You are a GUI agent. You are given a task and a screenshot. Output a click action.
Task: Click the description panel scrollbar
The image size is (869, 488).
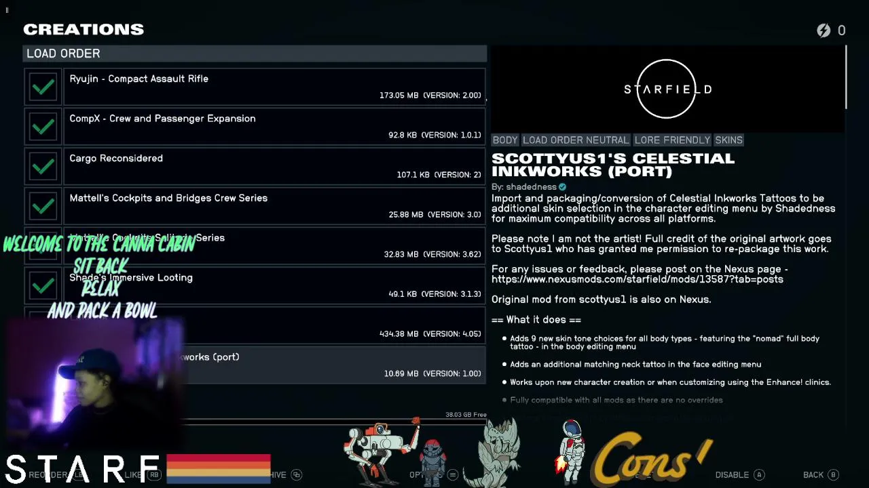(846, 77)
